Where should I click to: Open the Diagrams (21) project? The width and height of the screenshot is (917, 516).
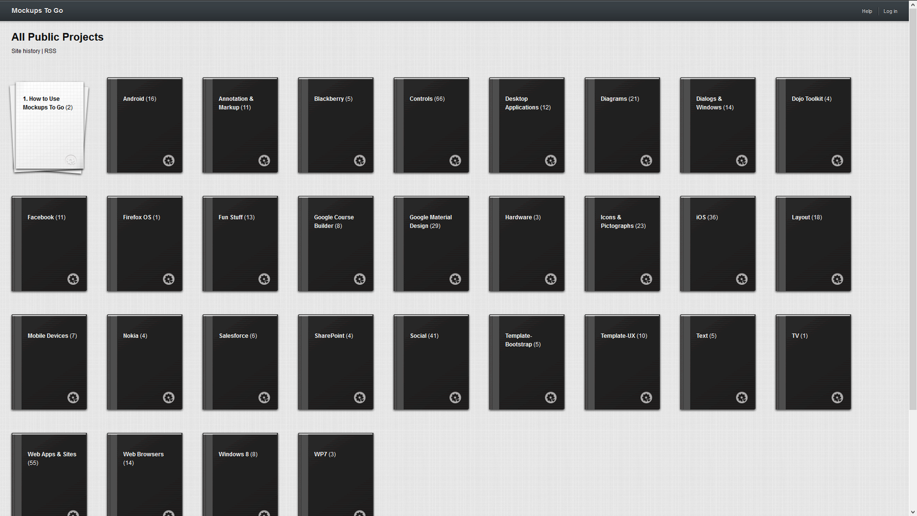point(622,125)
